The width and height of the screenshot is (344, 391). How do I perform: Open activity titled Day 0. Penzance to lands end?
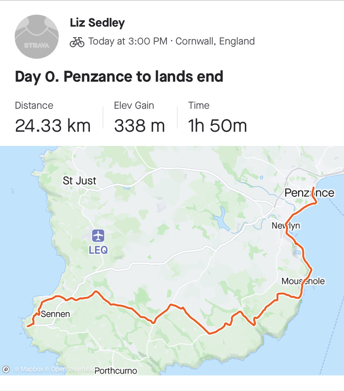click(x=119, y=76)
